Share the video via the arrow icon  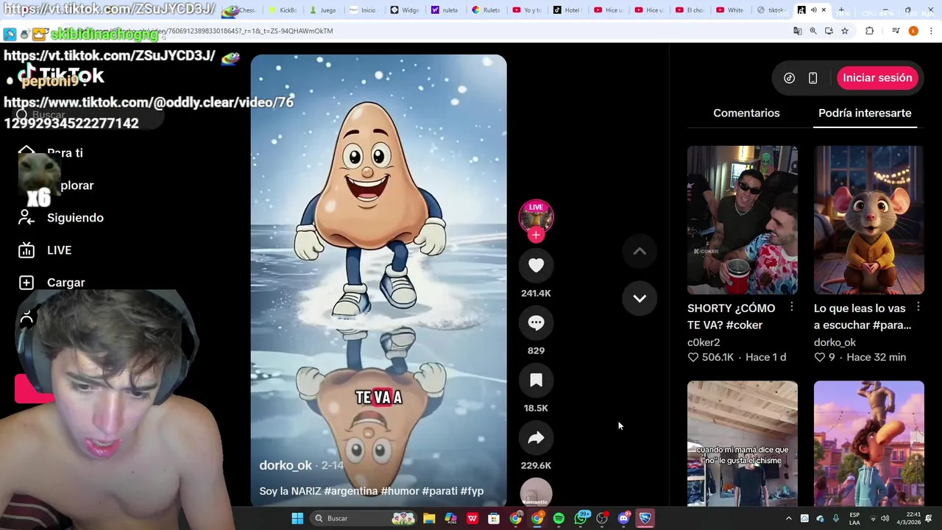[536, 437]
